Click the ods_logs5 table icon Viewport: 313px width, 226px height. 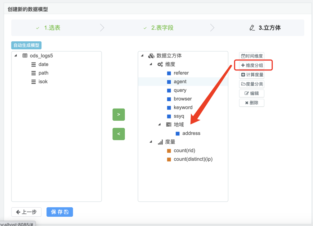(25, 56)
